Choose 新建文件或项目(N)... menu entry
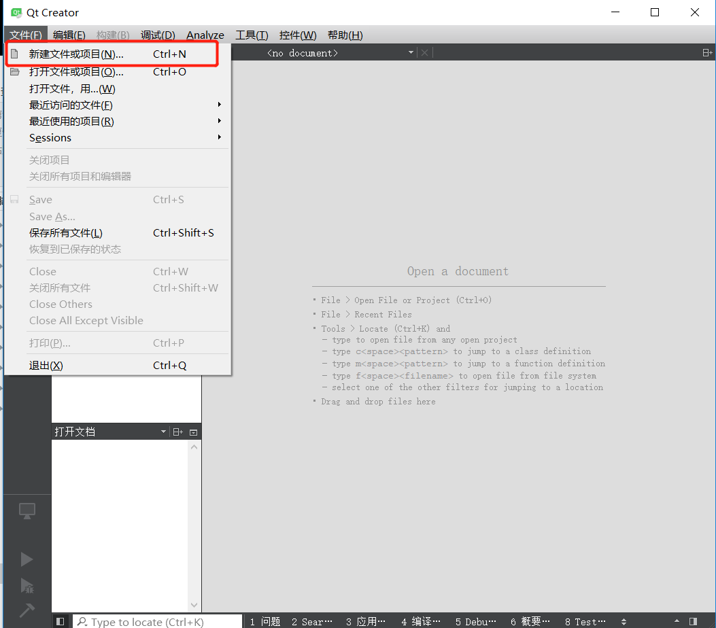Viewport: 716px width, 628px height. (x=118, y=54)
